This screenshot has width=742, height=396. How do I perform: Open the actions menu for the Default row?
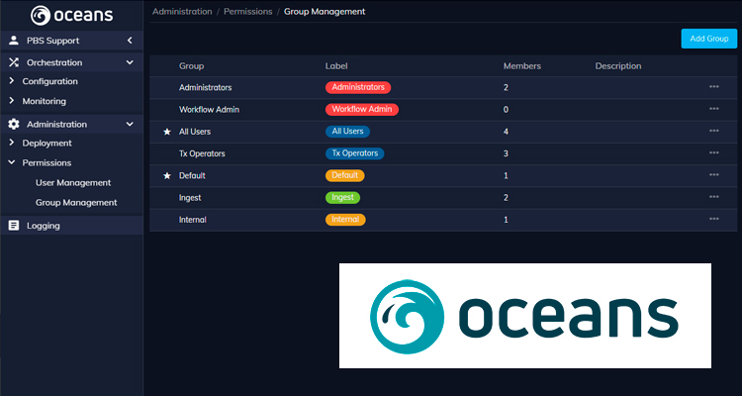(714, 175)
